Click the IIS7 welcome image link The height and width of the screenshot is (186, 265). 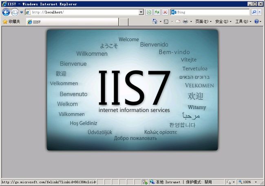(x=132, y=90)
